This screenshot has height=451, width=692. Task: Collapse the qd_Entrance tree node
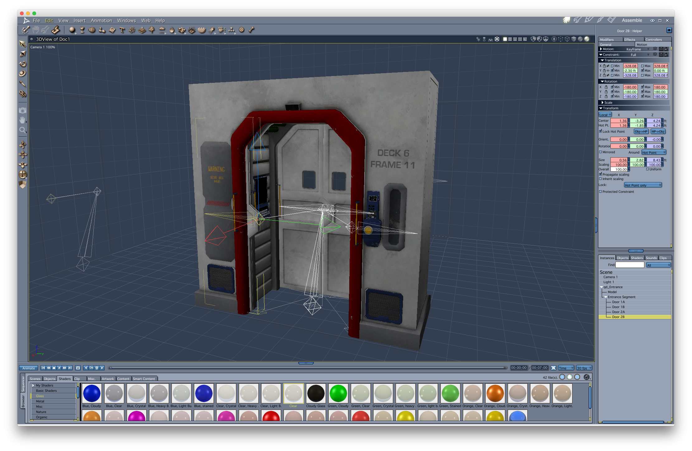tap(601, 287)
